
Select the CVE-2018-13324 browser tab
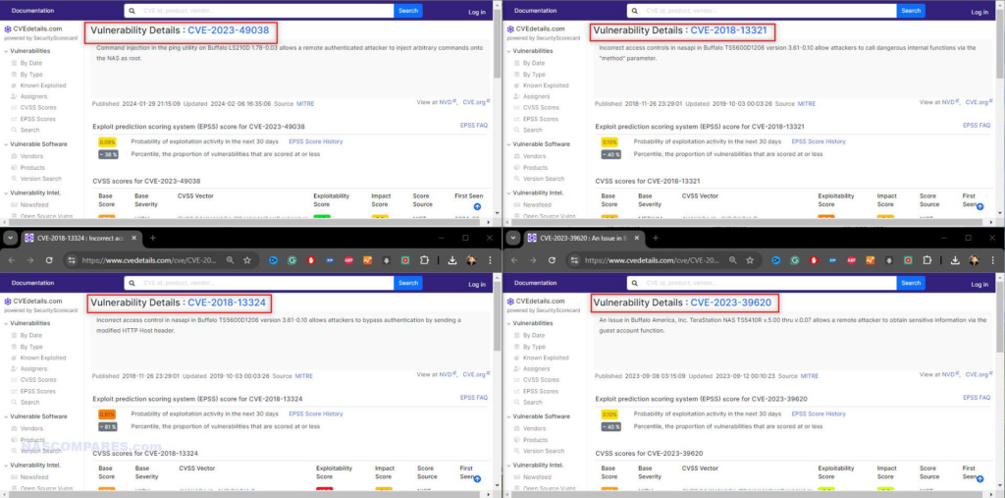tap(80, 238)
